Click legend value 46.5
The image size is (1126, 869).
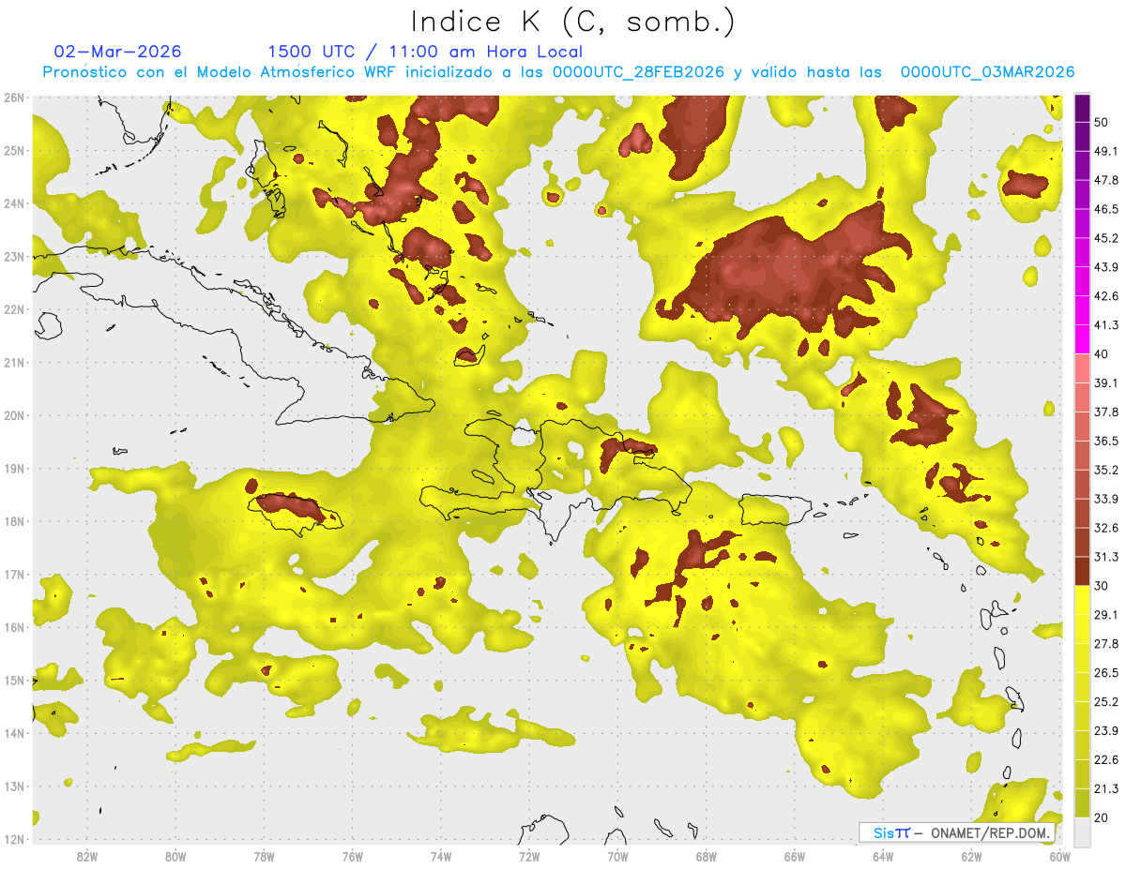tap(1107, 209)
